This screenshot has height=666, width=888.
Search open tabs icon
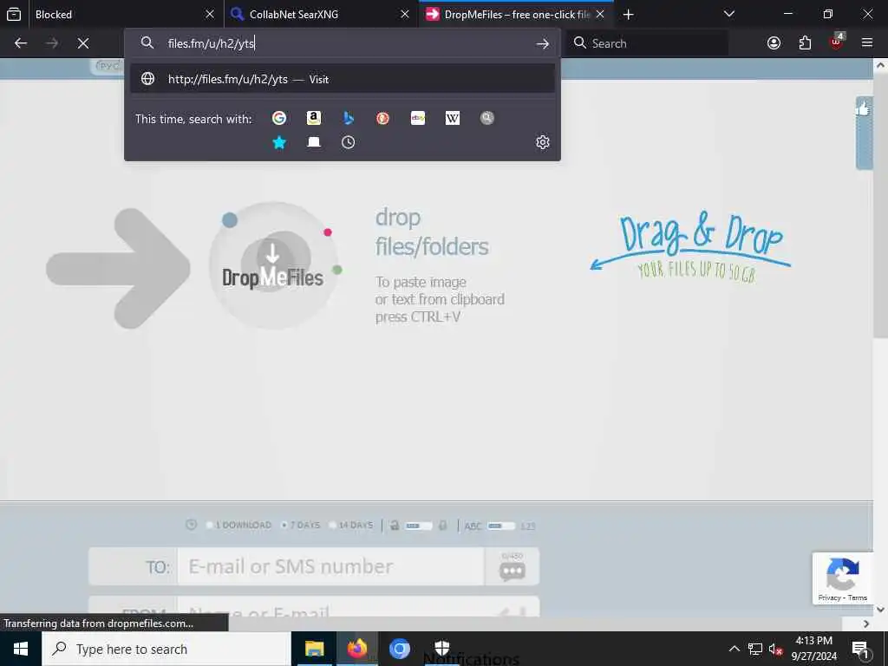pos(314,142)
